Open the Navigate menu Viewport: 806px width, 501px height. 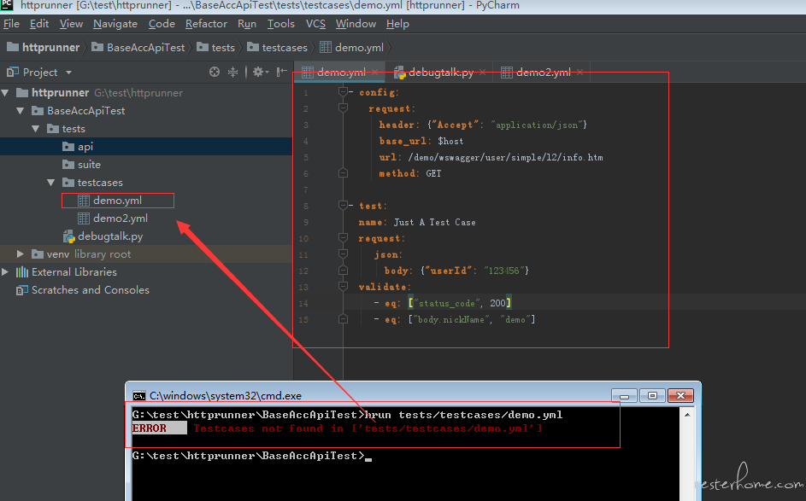pyautogui.click(x=115, y=24)
